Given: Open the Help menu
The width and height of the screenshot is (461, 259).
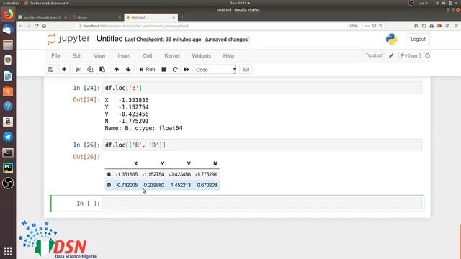Looking at the screenshot, I should coord(228,56).
